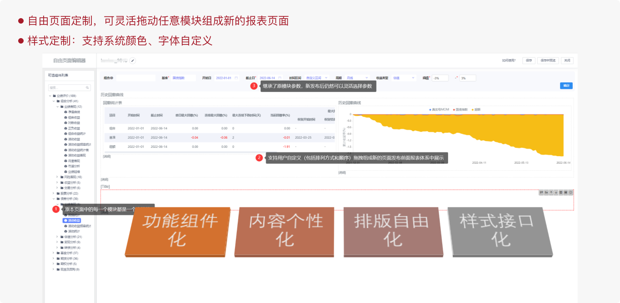Click the 保存并预览 button
The height and width of the screenshot is (303, 620).
pyautogui.click(x=548, y=60)
